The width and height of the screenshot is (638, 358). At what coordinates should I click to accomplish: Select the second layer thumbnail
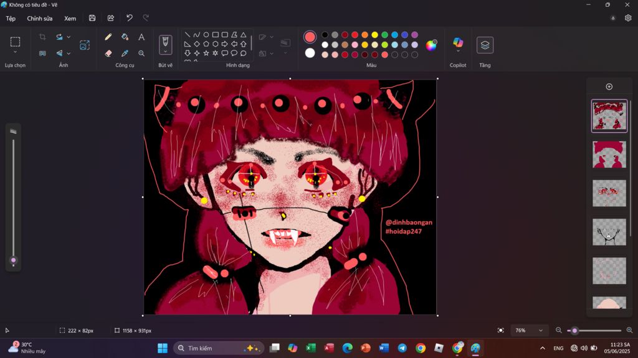609,154
